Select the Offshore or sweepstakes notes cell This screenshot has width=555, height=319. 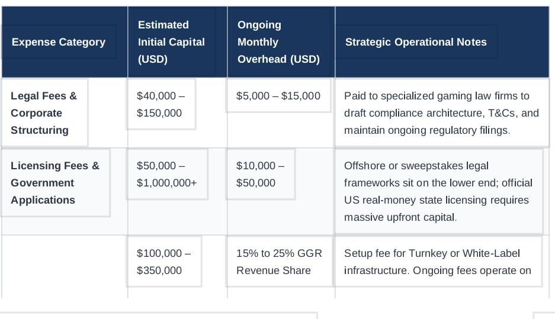click(442, 191)
